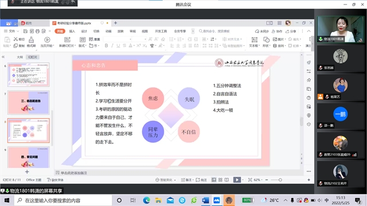Click the add new slide plus button

click(27, 172)
